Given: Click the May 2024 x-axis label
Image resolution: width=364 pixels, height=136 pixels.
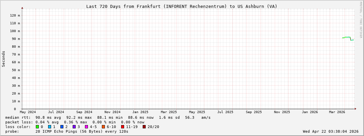Looking at the screenshot, I should click(28, 112).
